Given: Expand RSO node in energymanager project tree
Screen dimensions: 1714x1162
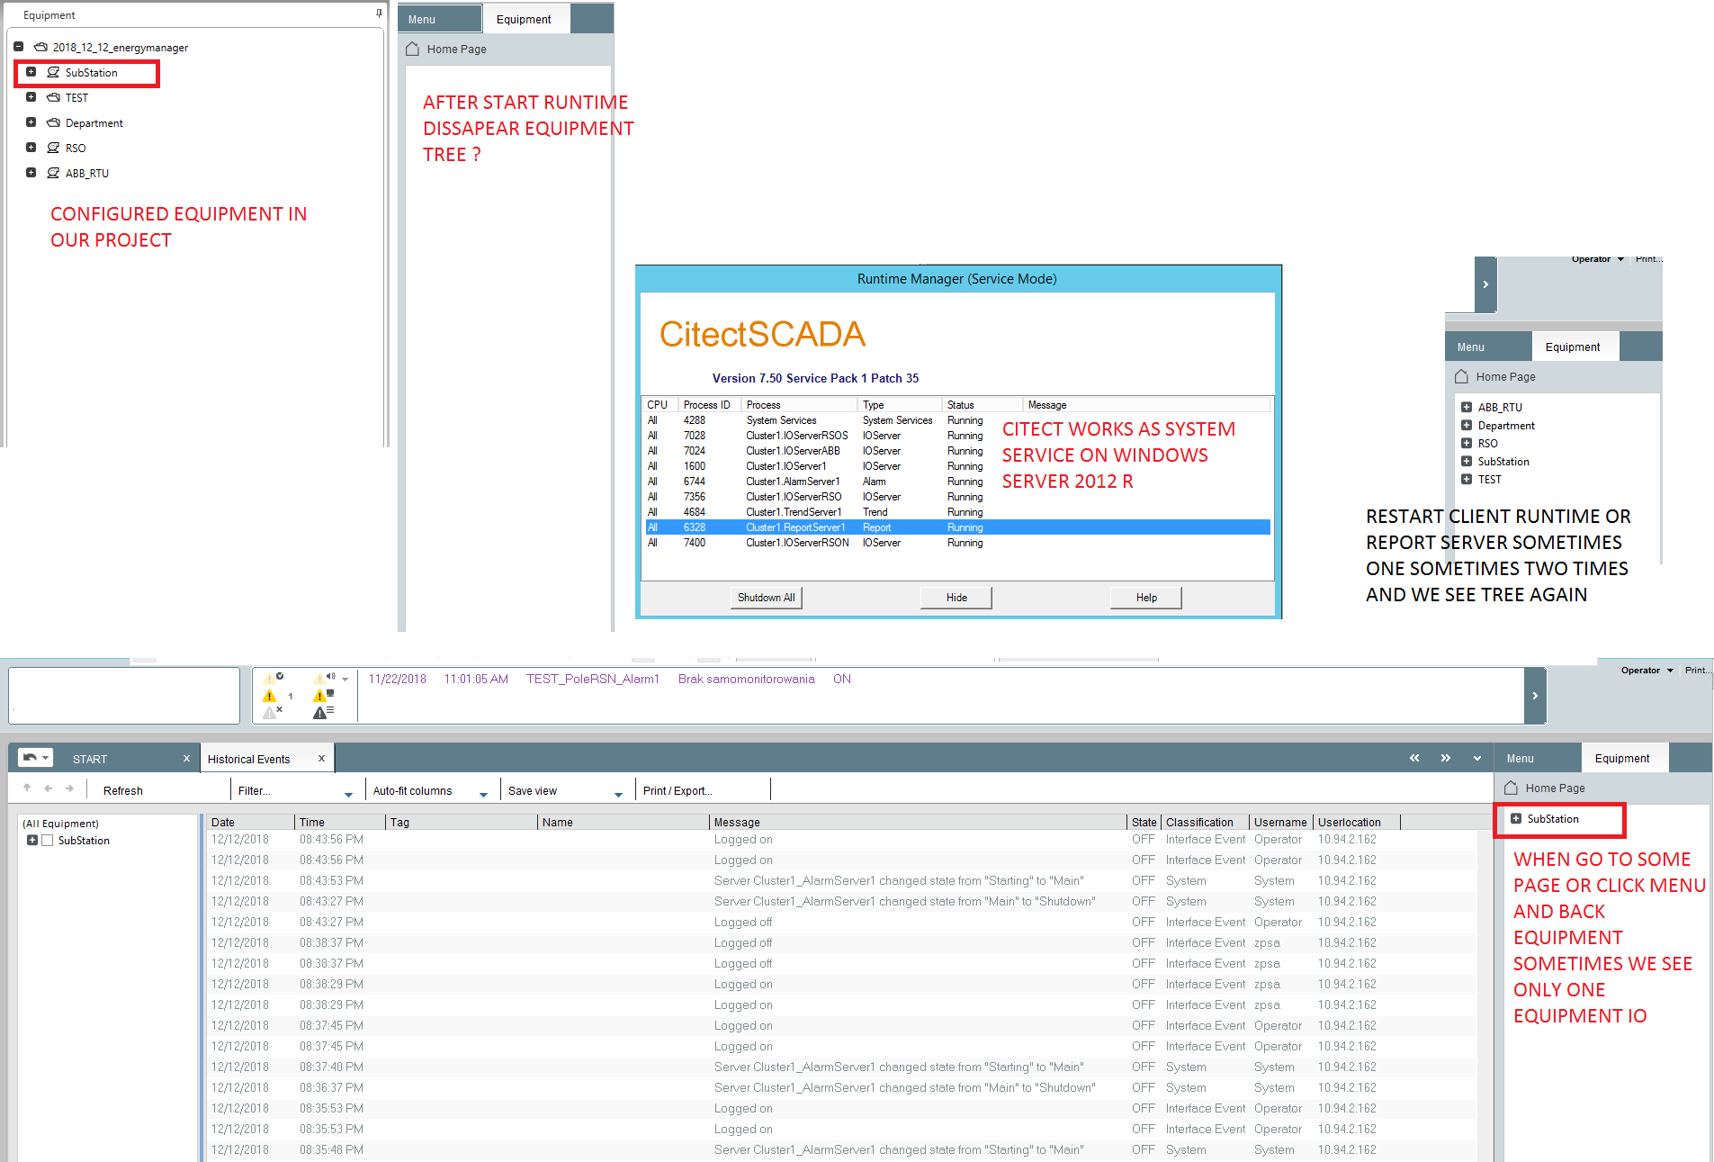Looking at the screenshot, I should pyautogui.click(x=31, y=148).
